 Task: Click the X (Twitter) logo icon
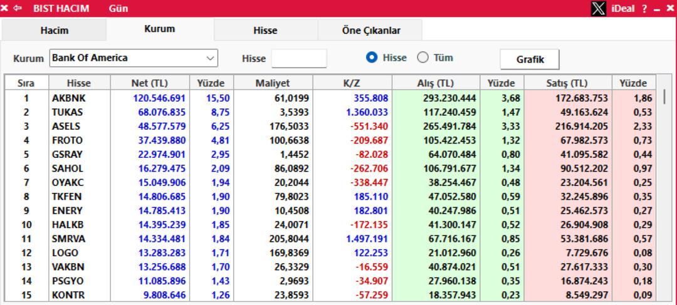click(599, 9)
